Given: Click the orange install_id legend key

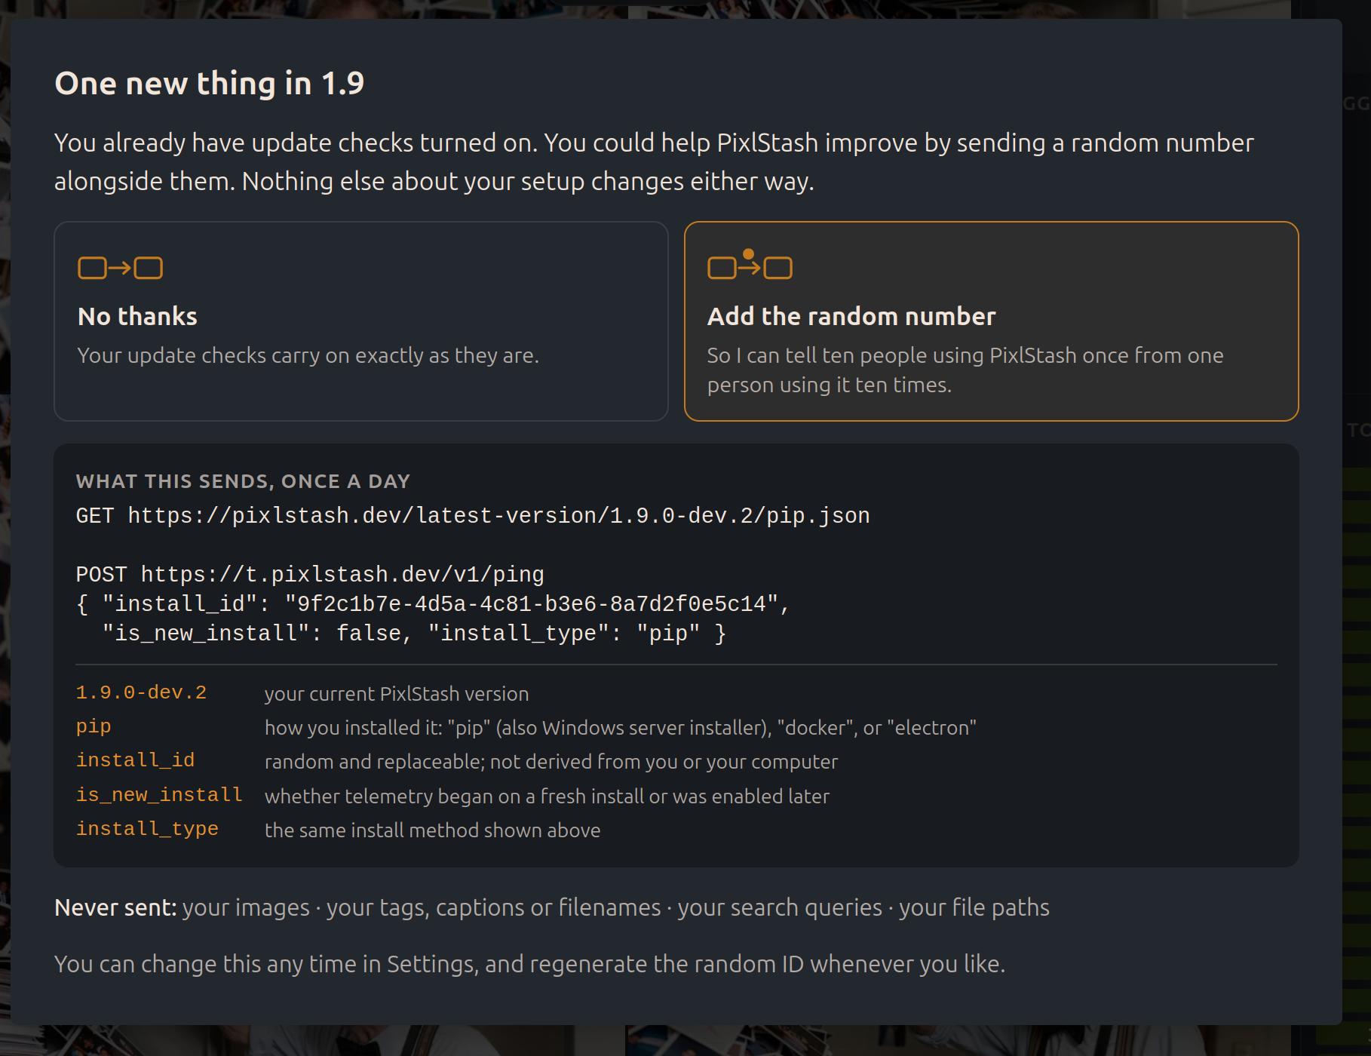Looking at the screenshot, I should point(135,760).
